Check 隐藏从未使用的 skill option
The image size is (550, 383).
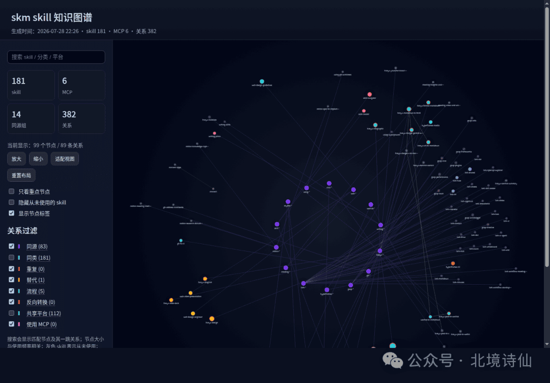click(12, 202)
